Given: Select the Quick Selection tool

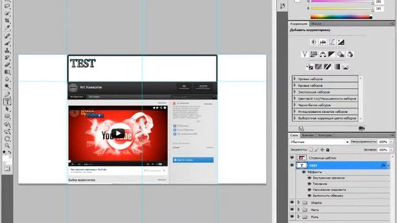Looking at the screenshot, I should [7, 13].
